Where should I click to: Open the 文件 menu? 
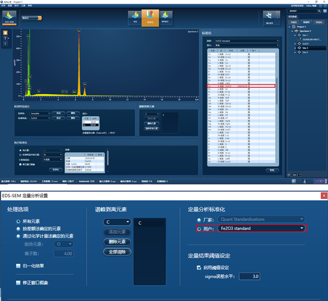(x=3, y=5)
